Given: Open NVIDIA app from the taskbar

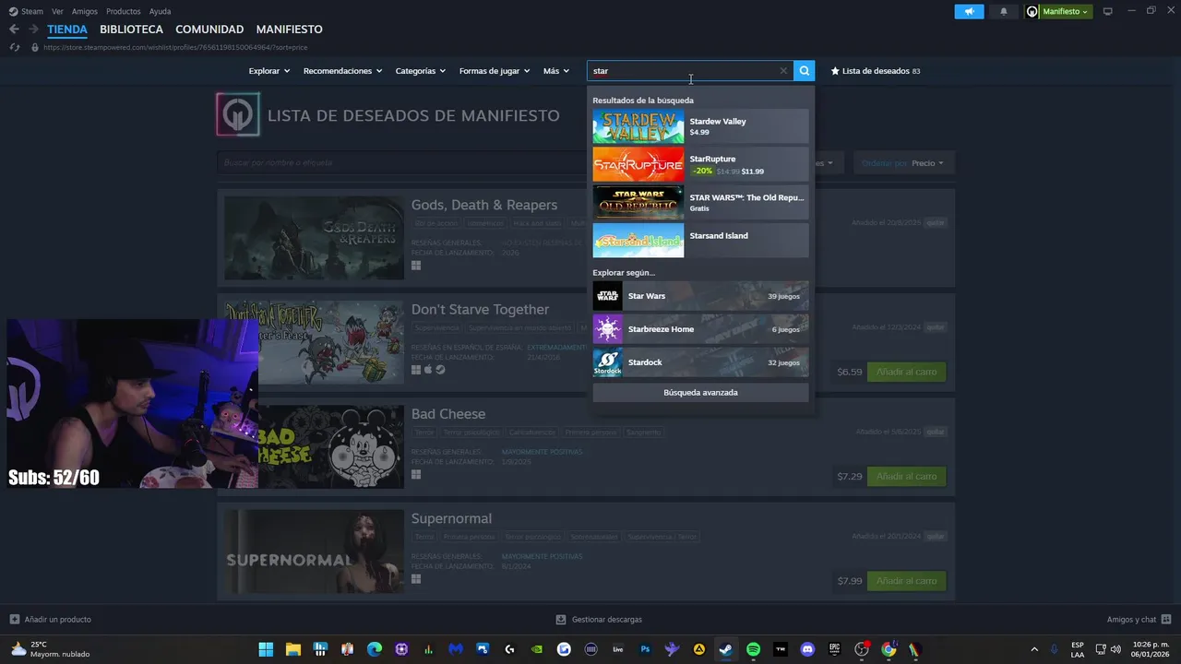Looking at the screenshot, I should (x=537, y=649).
